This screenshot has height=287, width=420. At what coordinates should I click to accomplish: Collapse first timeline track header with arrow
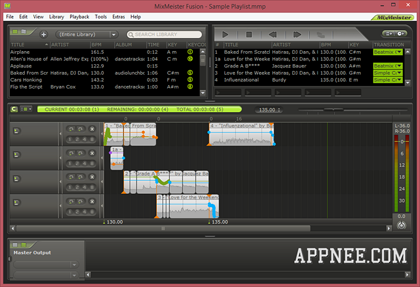click(x=60, y=134)
